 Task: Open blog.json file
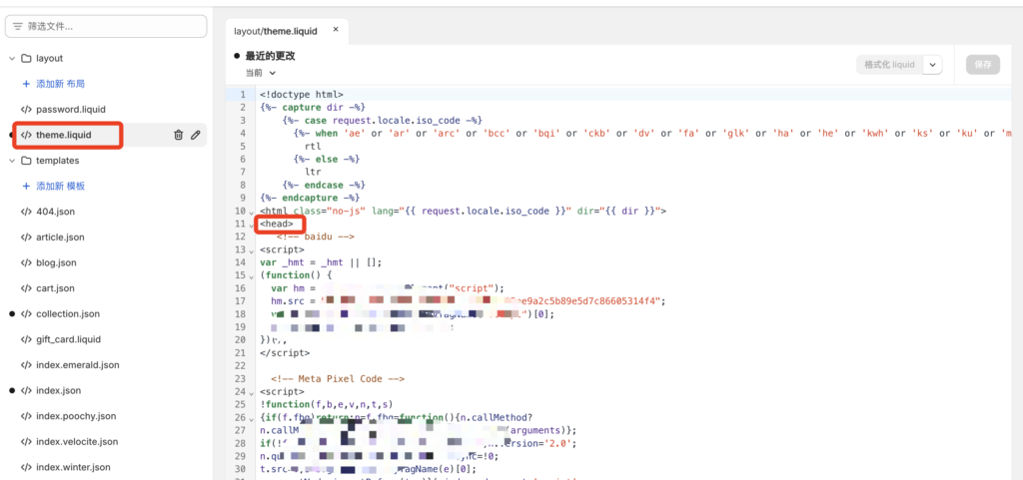click(x=56, y=262)
